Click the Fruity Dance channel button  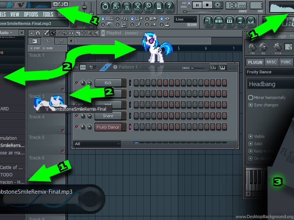pos(108,127)
